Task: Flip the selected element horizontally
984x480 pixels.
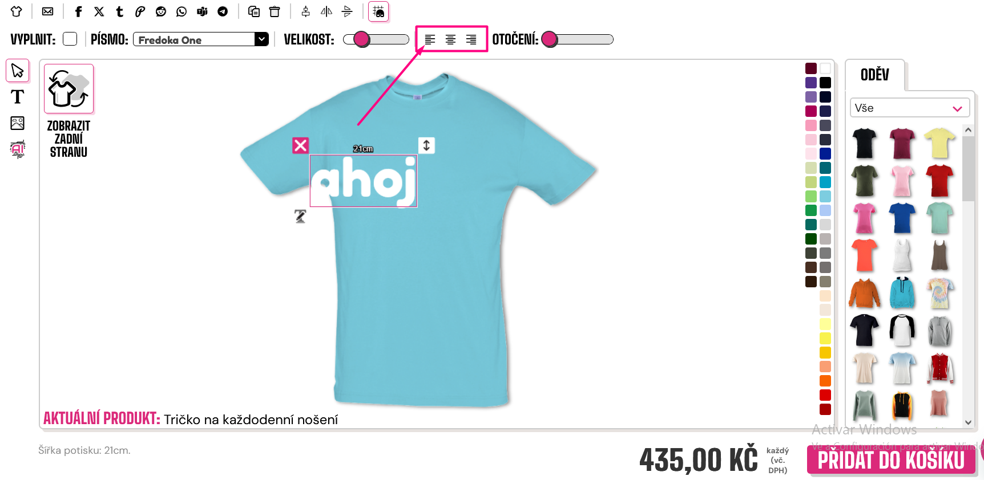Action: coord(326,11)
